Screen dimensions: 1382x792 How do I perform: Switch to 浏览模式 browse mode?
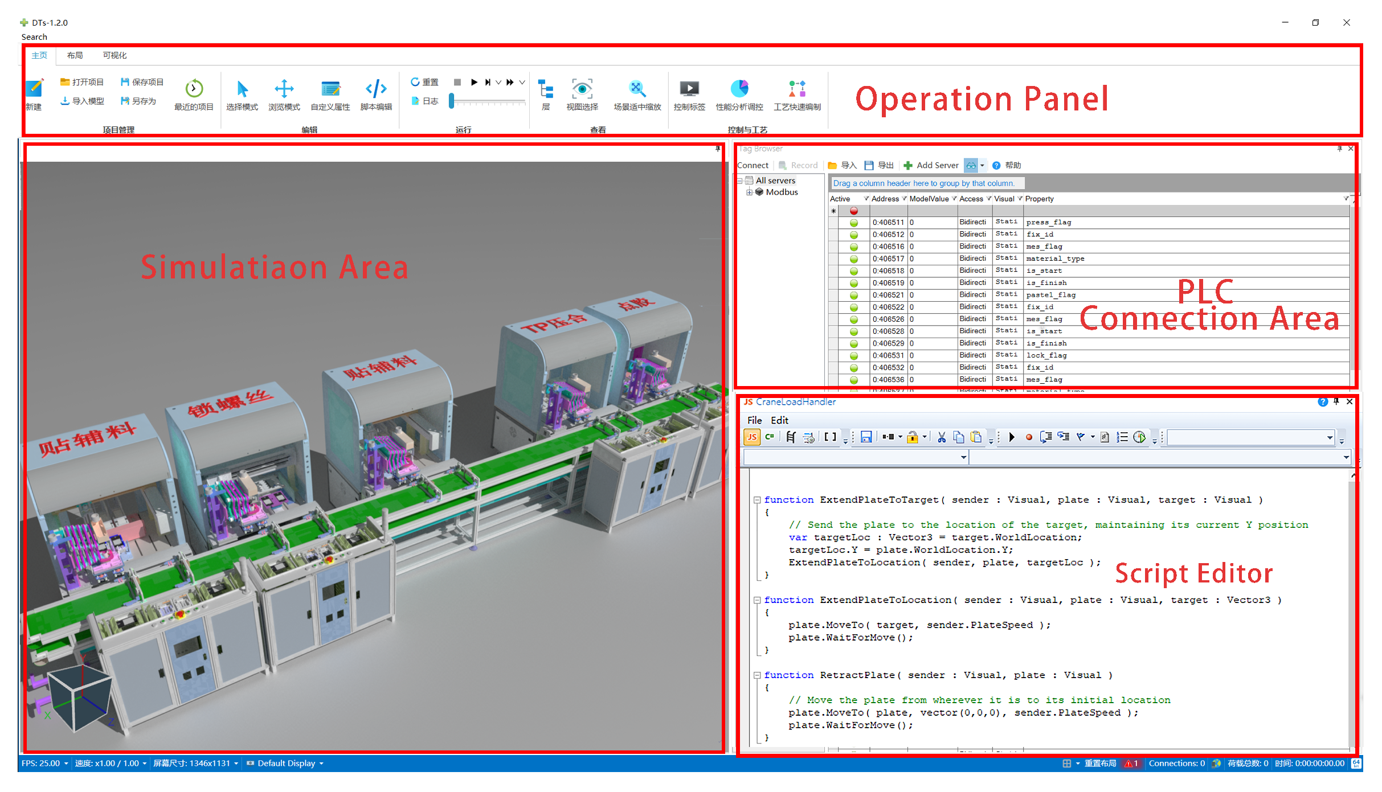click(284, 89)
